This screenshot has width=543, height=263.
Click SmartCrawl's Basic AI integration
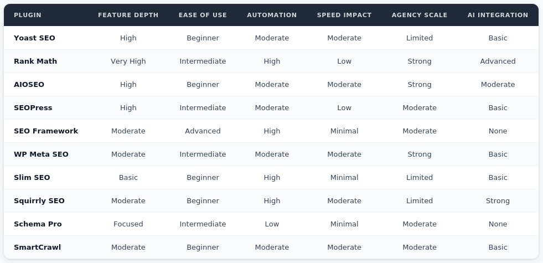tap(498, 247)
